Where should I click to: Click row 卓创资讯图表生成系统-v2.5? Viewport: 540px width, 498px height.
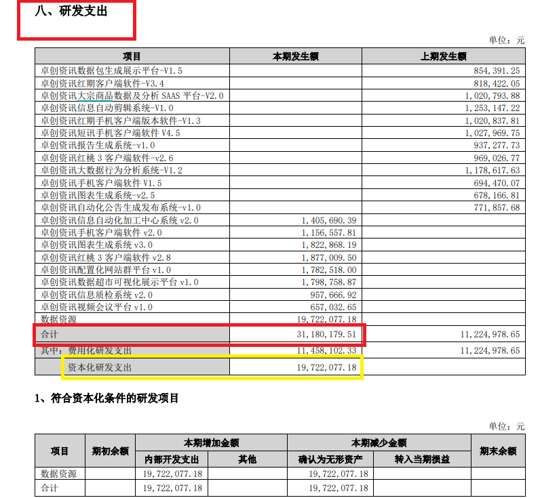click(x=280, y=195)
